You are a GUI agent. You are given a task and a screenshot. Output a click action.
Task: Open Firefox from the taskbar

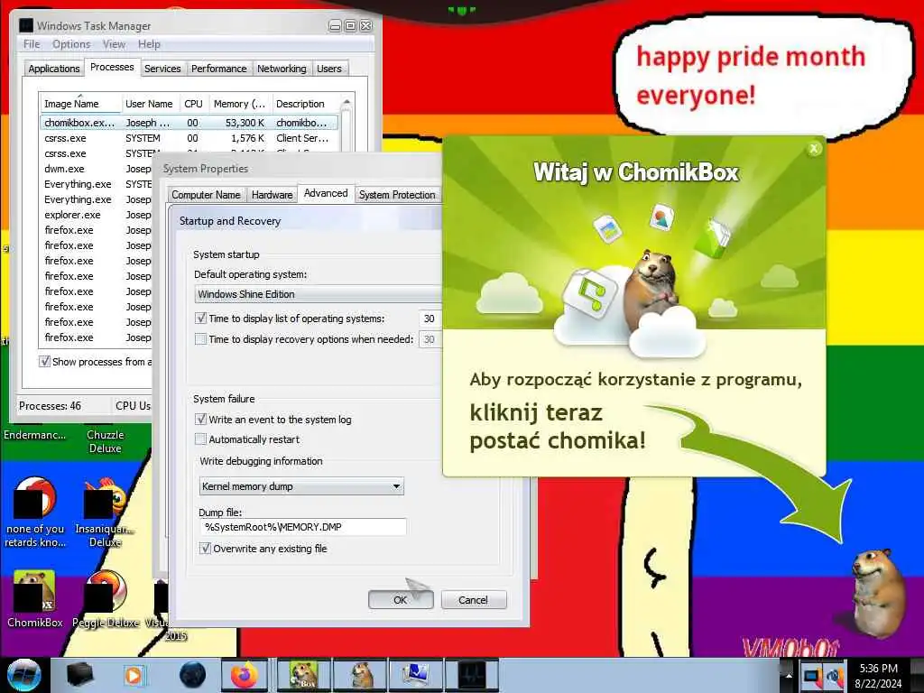245,675
